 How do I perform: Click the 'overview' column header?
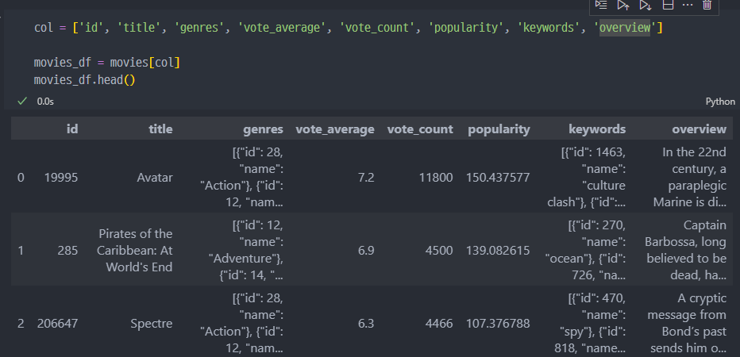tap(699, 129)
